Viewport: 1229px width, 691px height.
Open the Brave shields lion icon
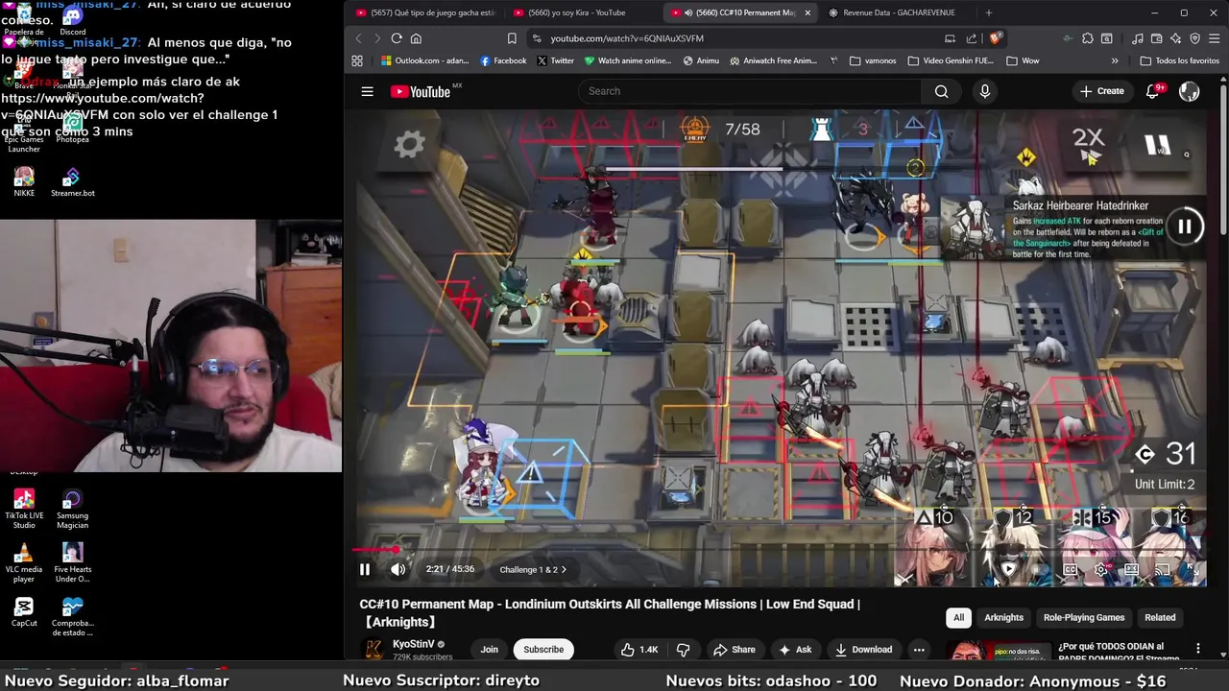[x=995, y=38]
